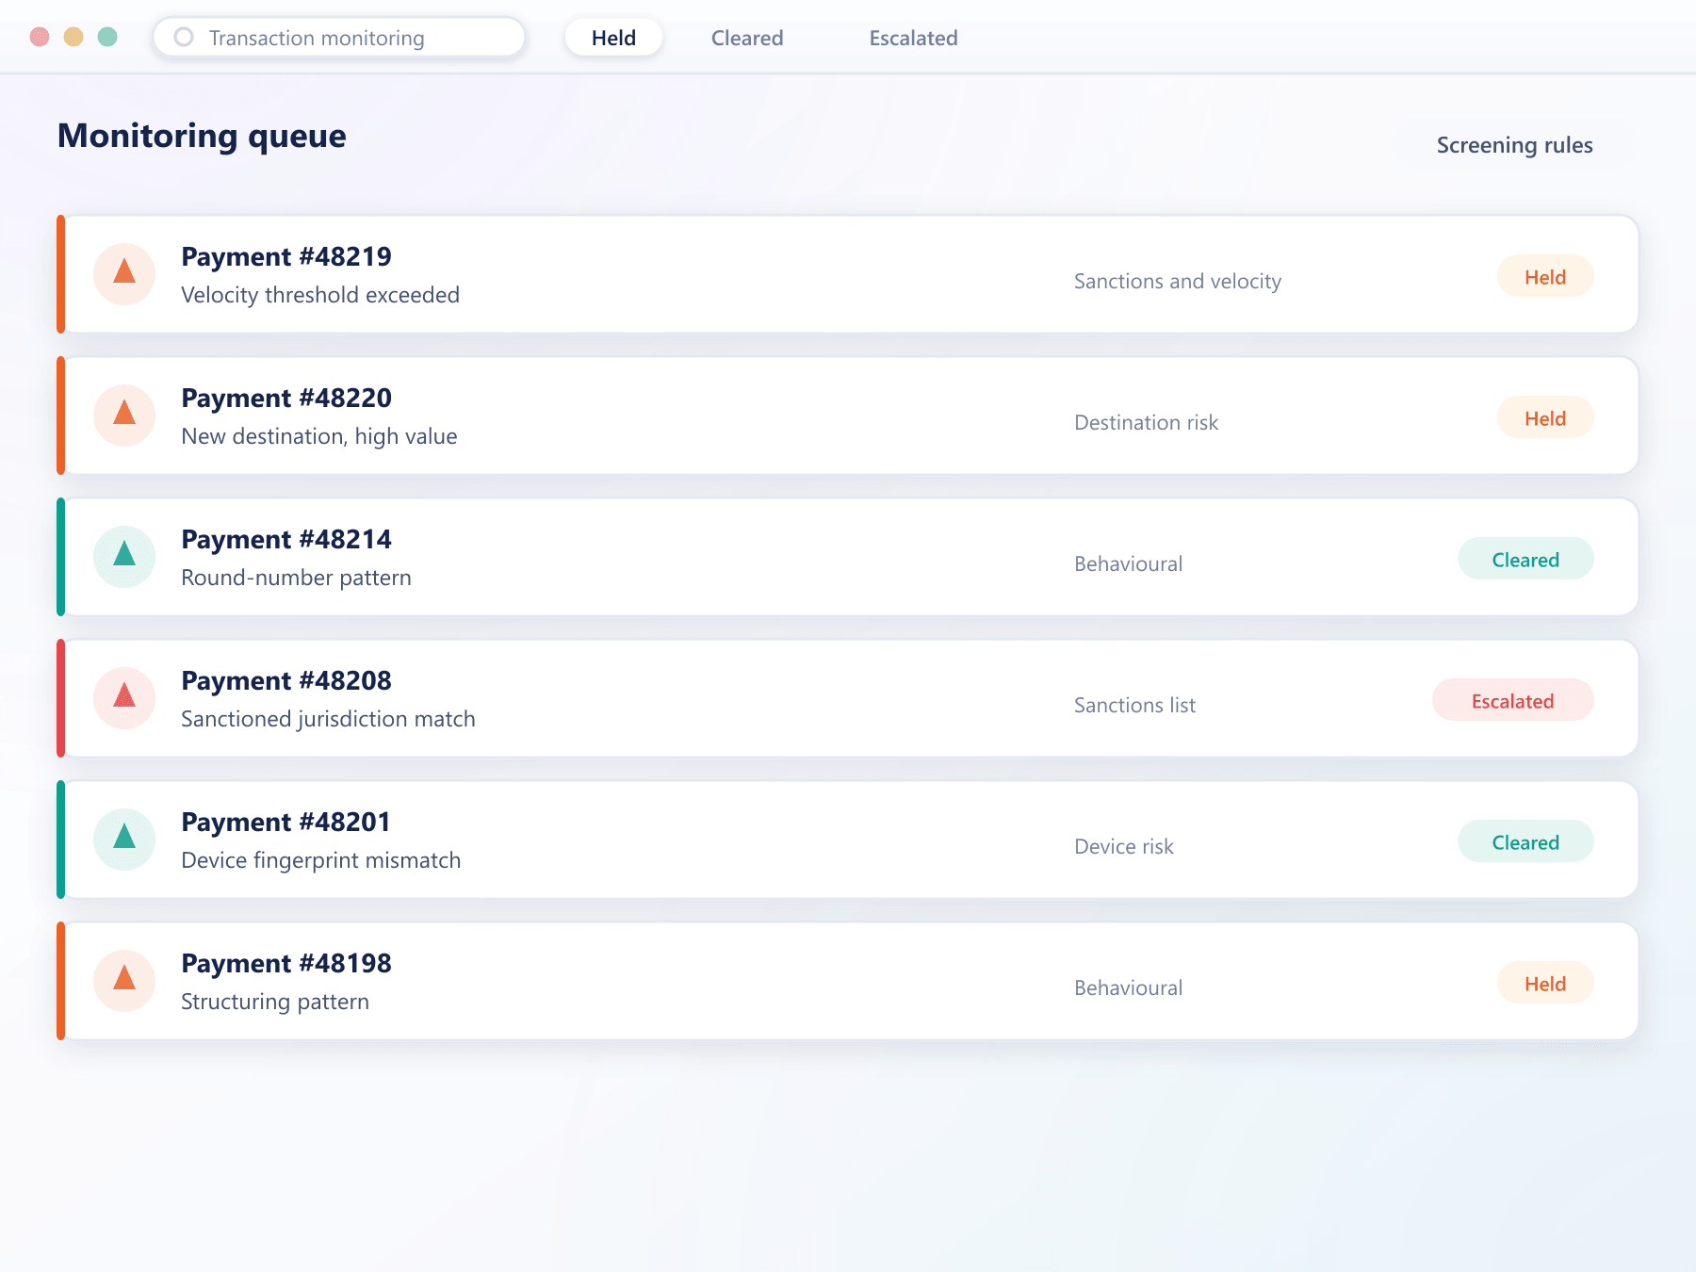Select 'Velocity threshold exceeded' description
The image size is (1696, 1272).
click(320, 295)
